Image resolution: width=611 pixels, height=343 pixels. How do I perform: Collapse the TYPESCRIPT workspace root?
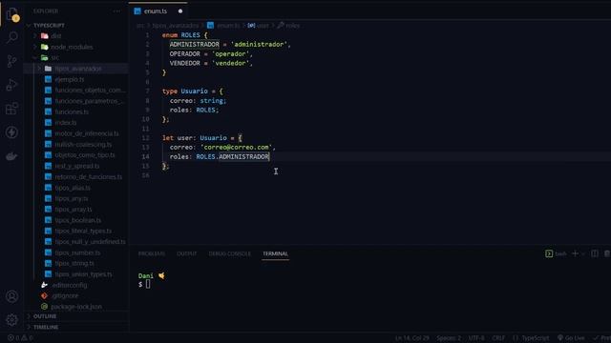29,26
